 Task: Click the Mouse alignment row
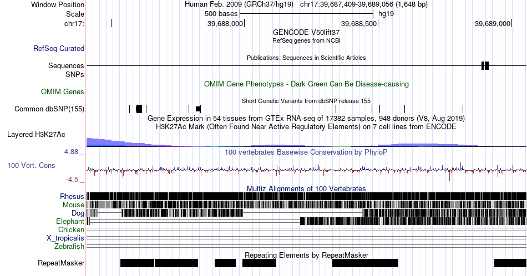(x=307, y=205)
